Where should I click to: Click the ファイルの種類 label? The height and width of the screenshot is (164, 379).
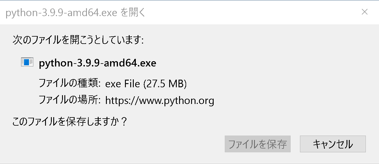70,84
